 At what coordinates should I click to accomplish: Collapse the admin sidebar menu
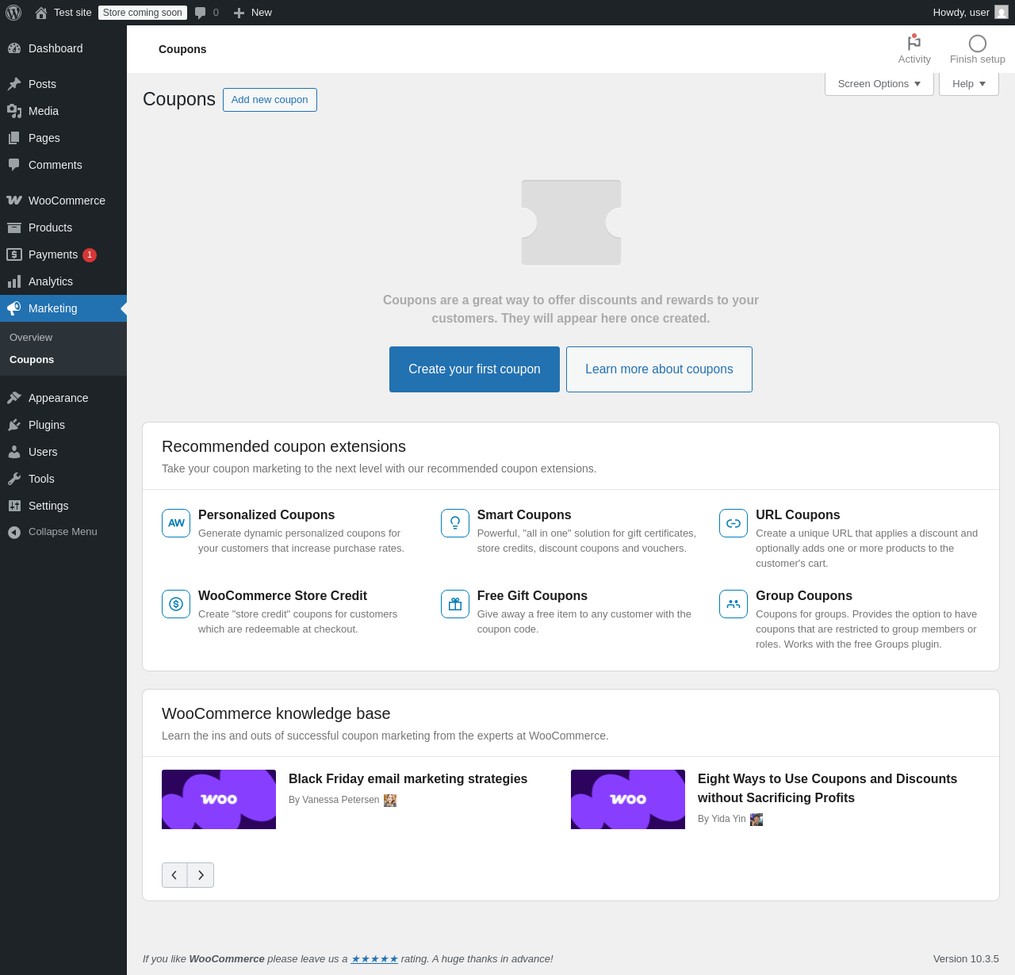pos(63,532)
